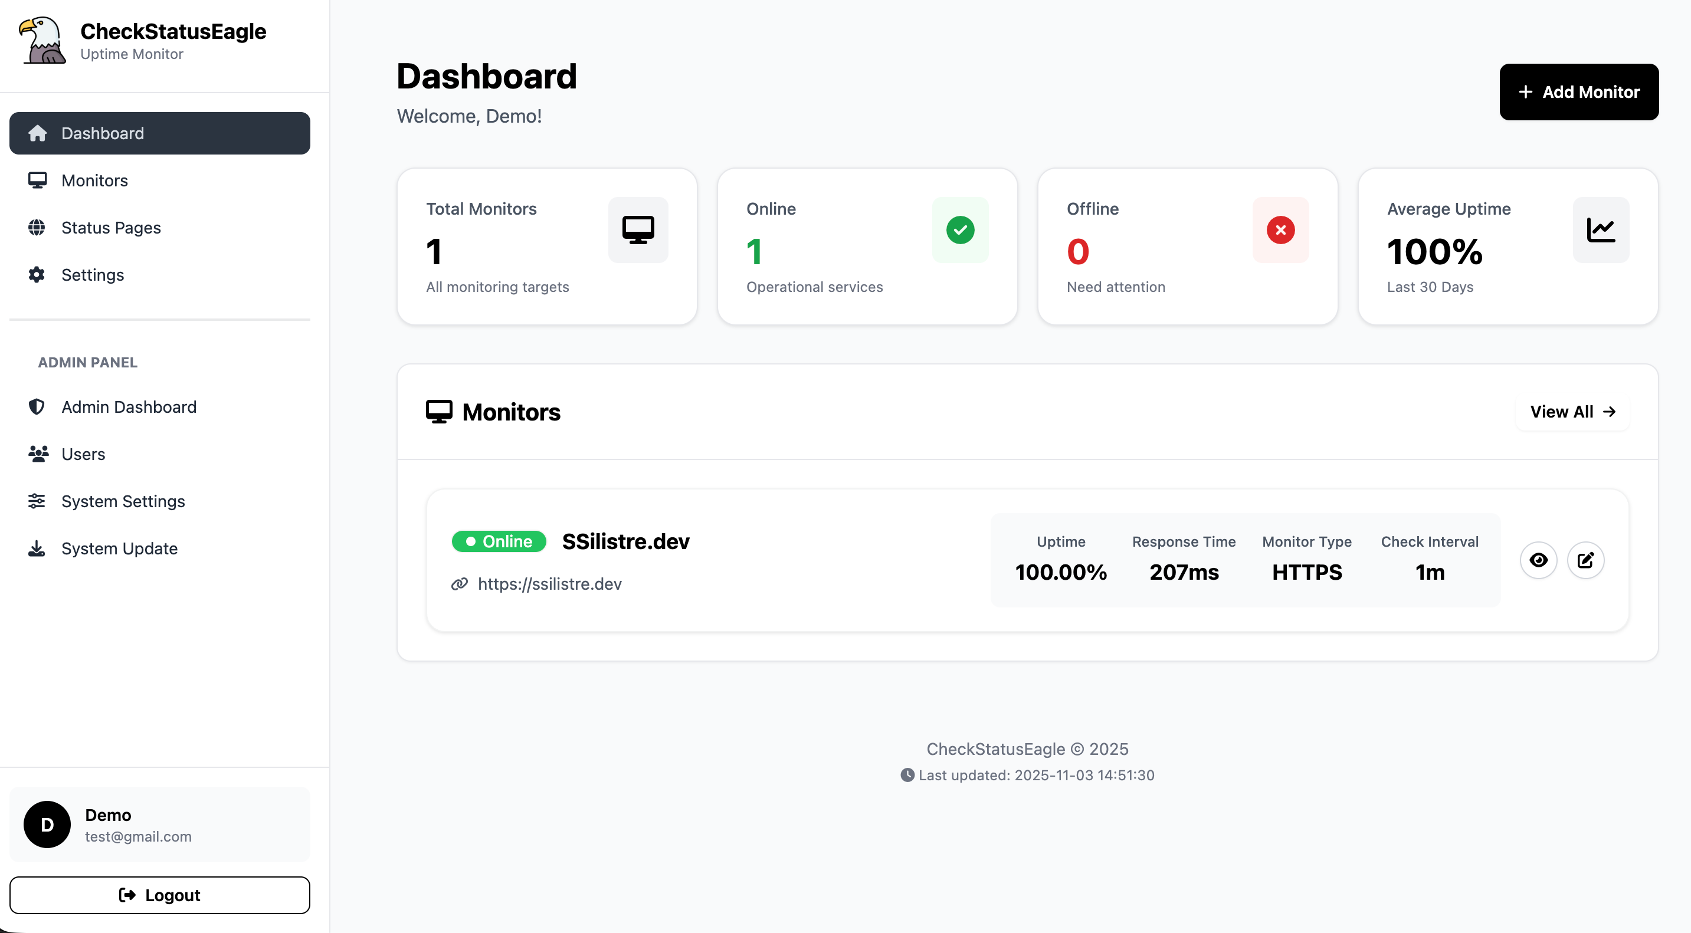
Task: Open the https://ssilistre.dev URL link
Action: [549, 583]
